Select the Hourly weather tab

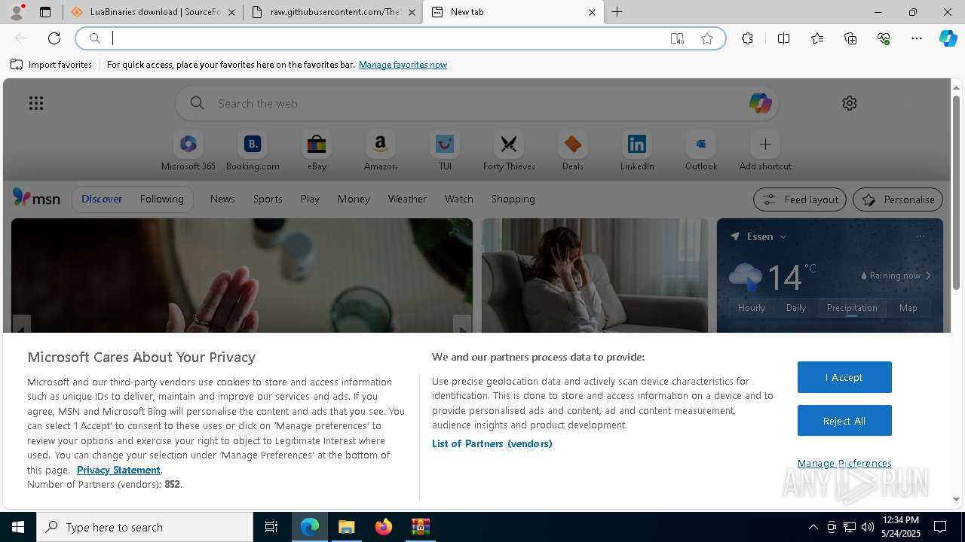point(752,308)
